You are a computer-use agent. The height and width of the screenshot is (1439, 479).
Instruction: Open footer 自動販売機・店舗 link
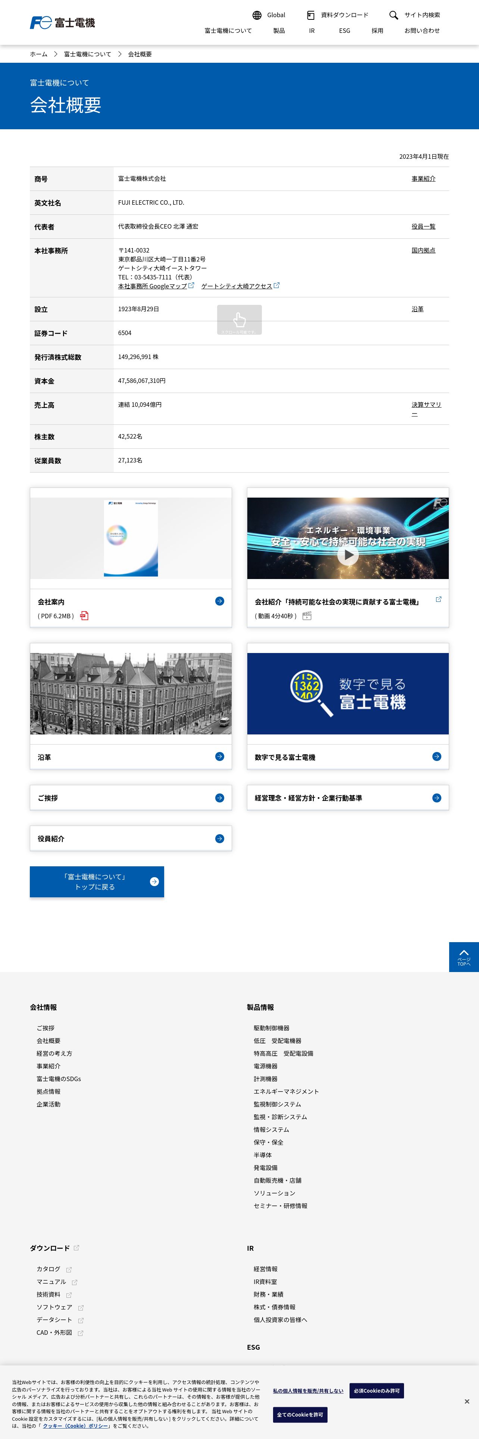(278, 1180)
